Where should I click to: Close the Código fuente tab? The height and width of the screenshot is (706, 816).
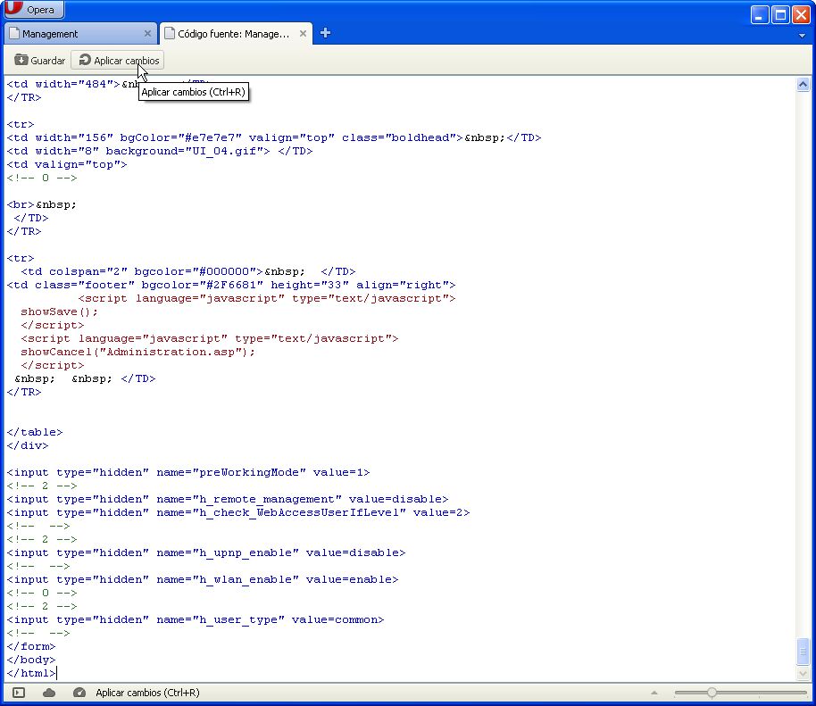pos(303,33)
